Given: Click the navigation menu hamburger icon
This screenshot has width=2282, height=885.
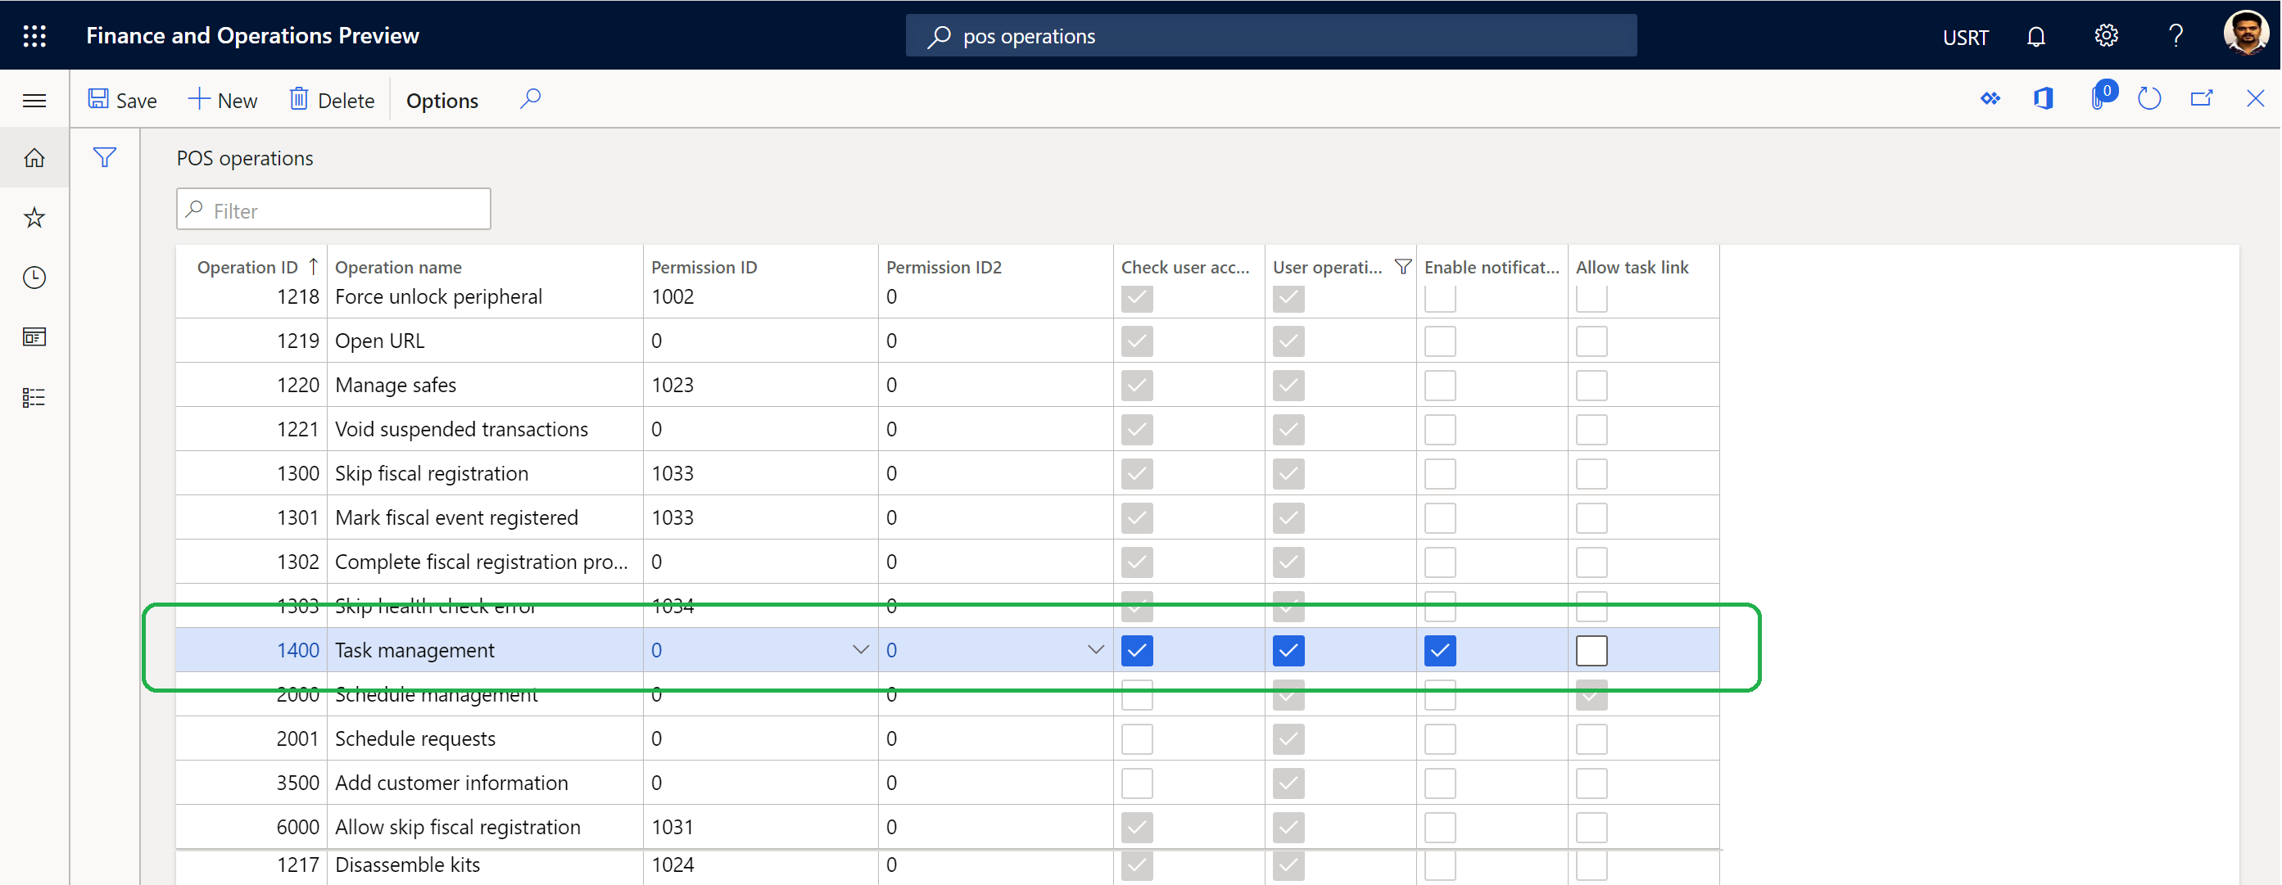Looking at the screenshot, I should coord(35,99).
